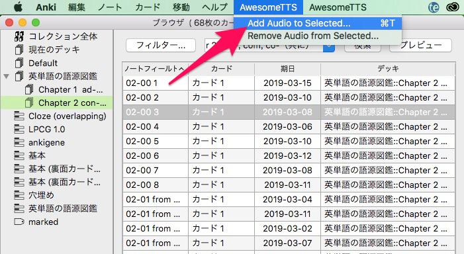464x254 pixels.
Task: Click the フィルター button
Action: coord(161,46)
